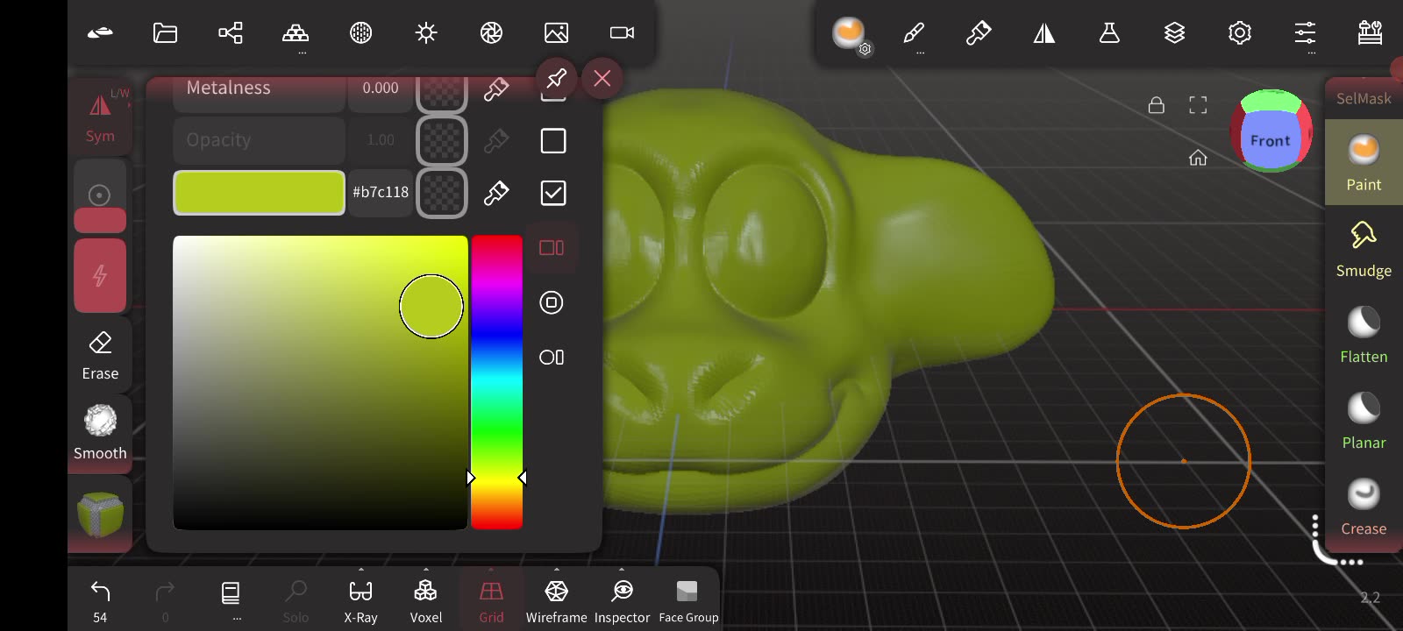
Task: Select the Flatten tool
Action: (x=1364, y=335)
